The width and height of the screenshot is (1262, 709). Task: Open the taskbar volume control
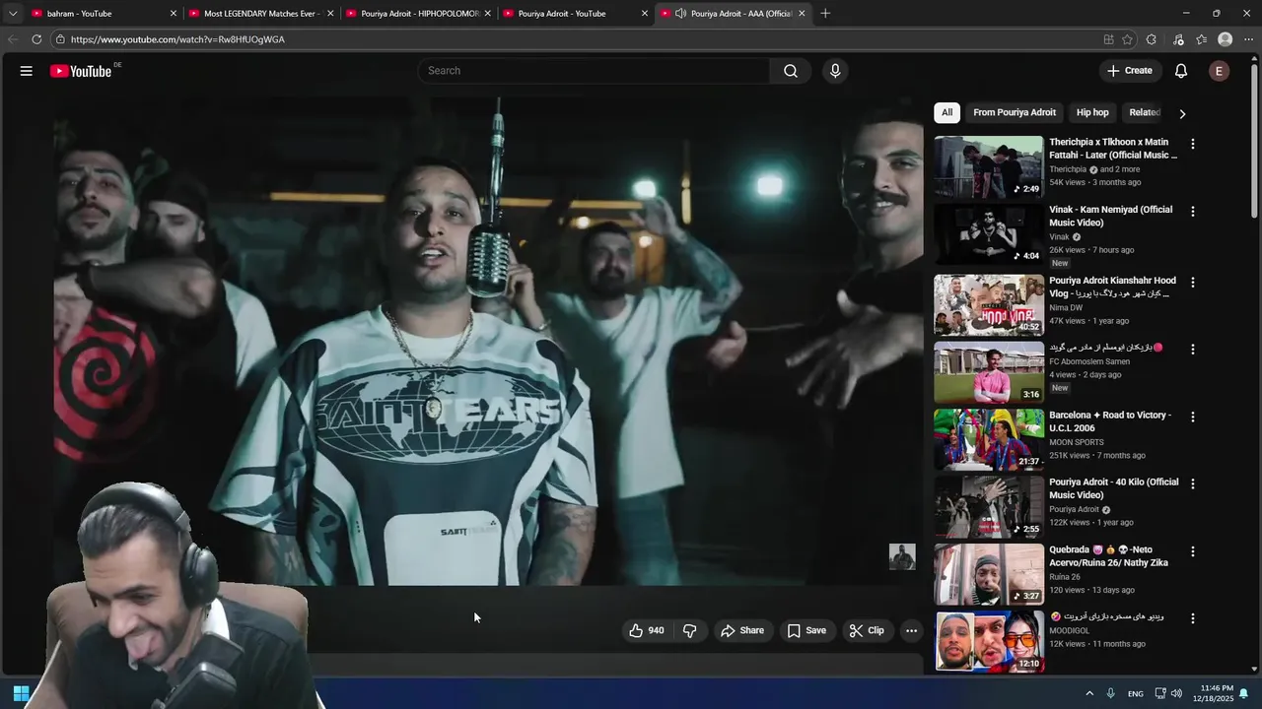[x=1176, y=693]
